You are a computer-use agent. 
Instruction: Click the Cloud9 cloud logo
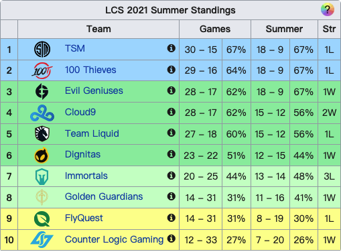pyautogui.click(x=42, y=113)
